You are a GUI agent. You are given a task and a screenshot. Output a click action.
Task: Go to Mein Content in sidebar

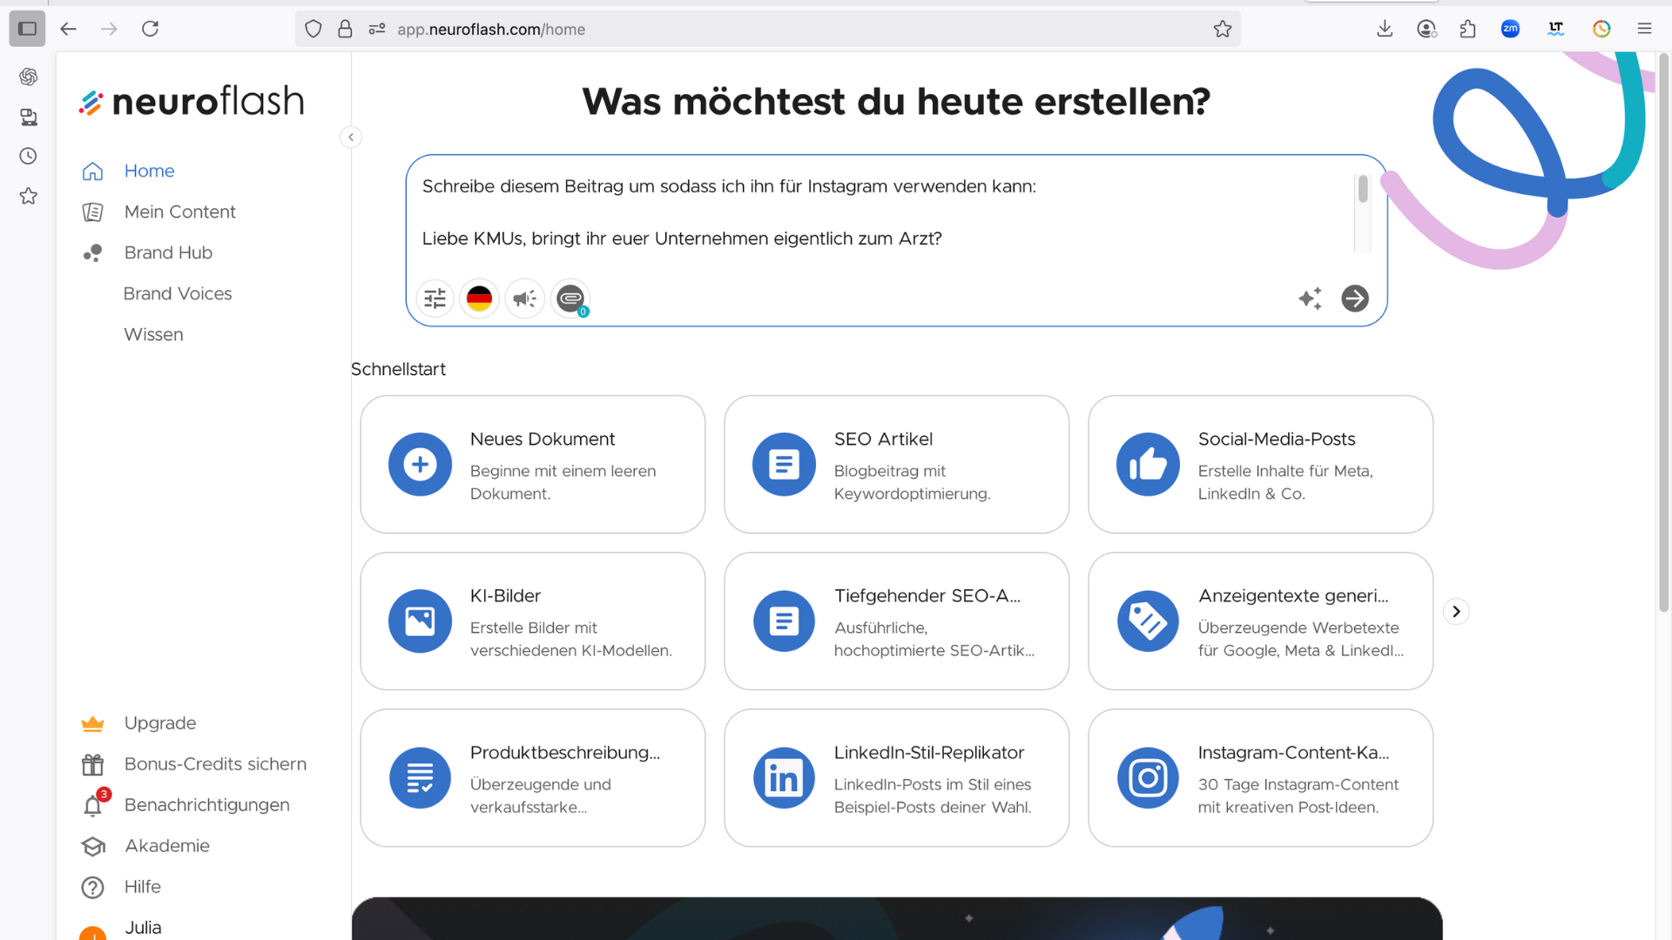(179, 211)
